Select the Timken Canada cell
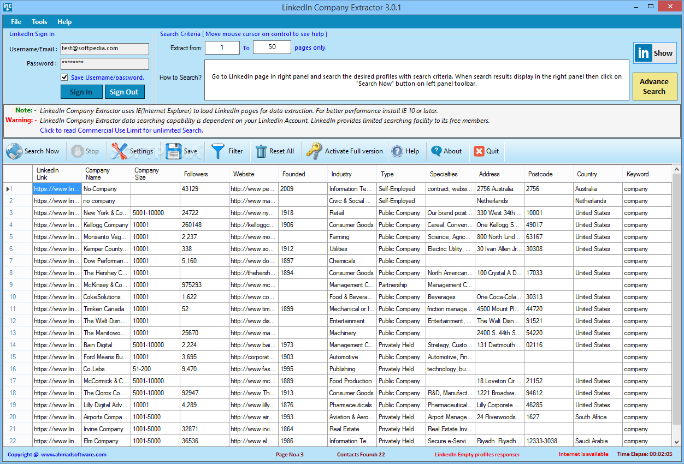This screenshot has width=684, height=464. click(106, 309)
